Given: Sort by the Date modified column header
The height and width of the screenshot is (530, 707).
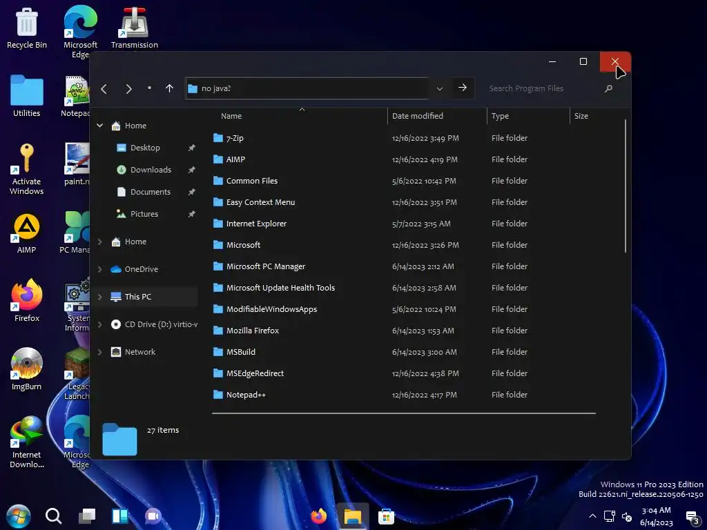Looking at the screenshot, I should coord(418,116).
